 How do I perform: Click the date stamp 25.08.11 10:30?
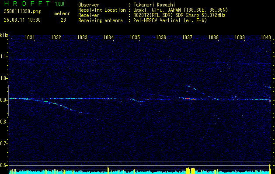[x=22, y=20]
